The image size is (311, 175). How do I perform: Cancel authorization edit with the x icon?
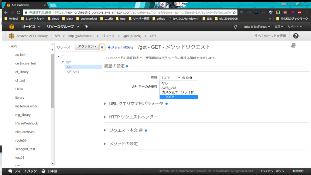[187, 78]
